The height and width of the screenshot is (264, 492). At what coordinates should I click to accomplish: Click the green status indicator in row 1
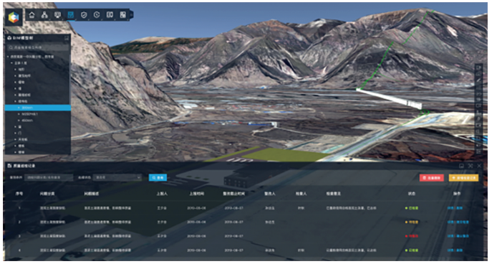411,208
